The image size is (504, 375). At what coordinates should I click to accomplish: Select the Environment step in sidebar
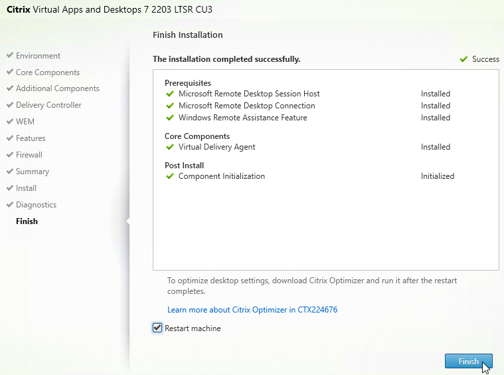38,56
